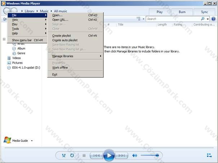Expand breadcrumb arrow before Music

(x=37, y=11)
